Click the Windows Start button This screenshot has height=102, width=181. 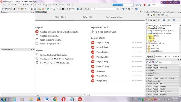click(x=4, y=99)
